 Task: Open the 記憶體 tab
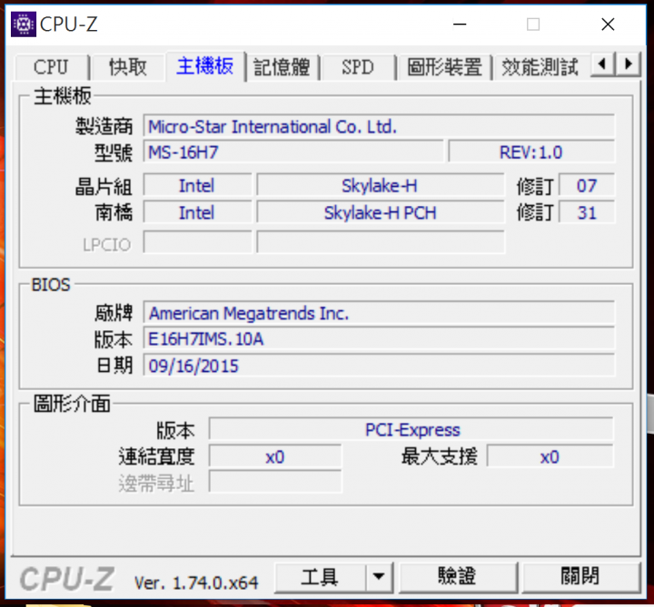(x=282, y=67)
